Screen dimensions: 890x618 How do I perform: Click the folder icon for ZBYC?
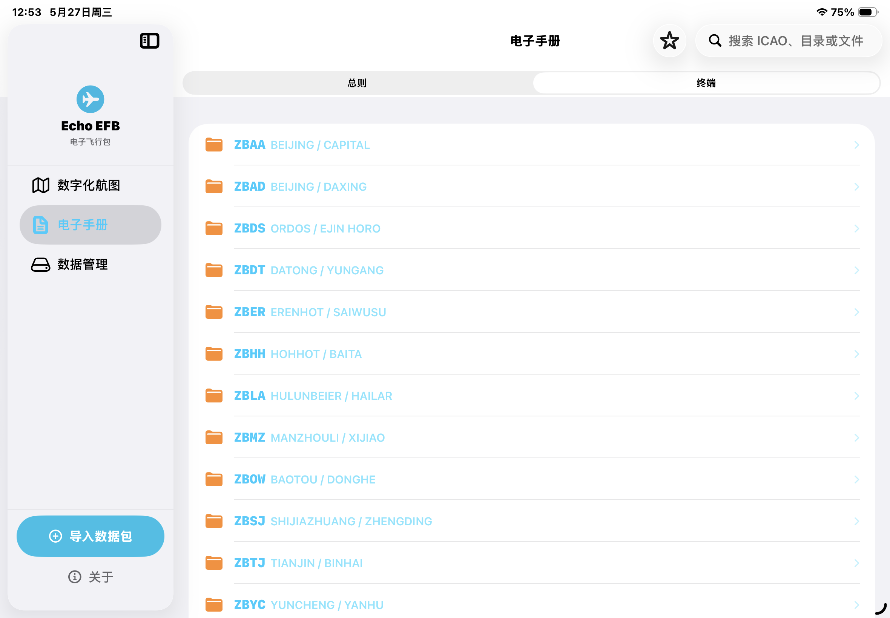tap(214, 604)
